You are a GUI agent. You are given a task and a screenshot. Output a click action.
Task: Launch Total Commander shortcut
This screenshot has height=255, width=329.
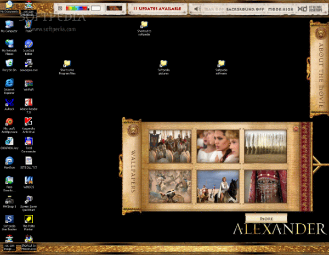(29, 145)
